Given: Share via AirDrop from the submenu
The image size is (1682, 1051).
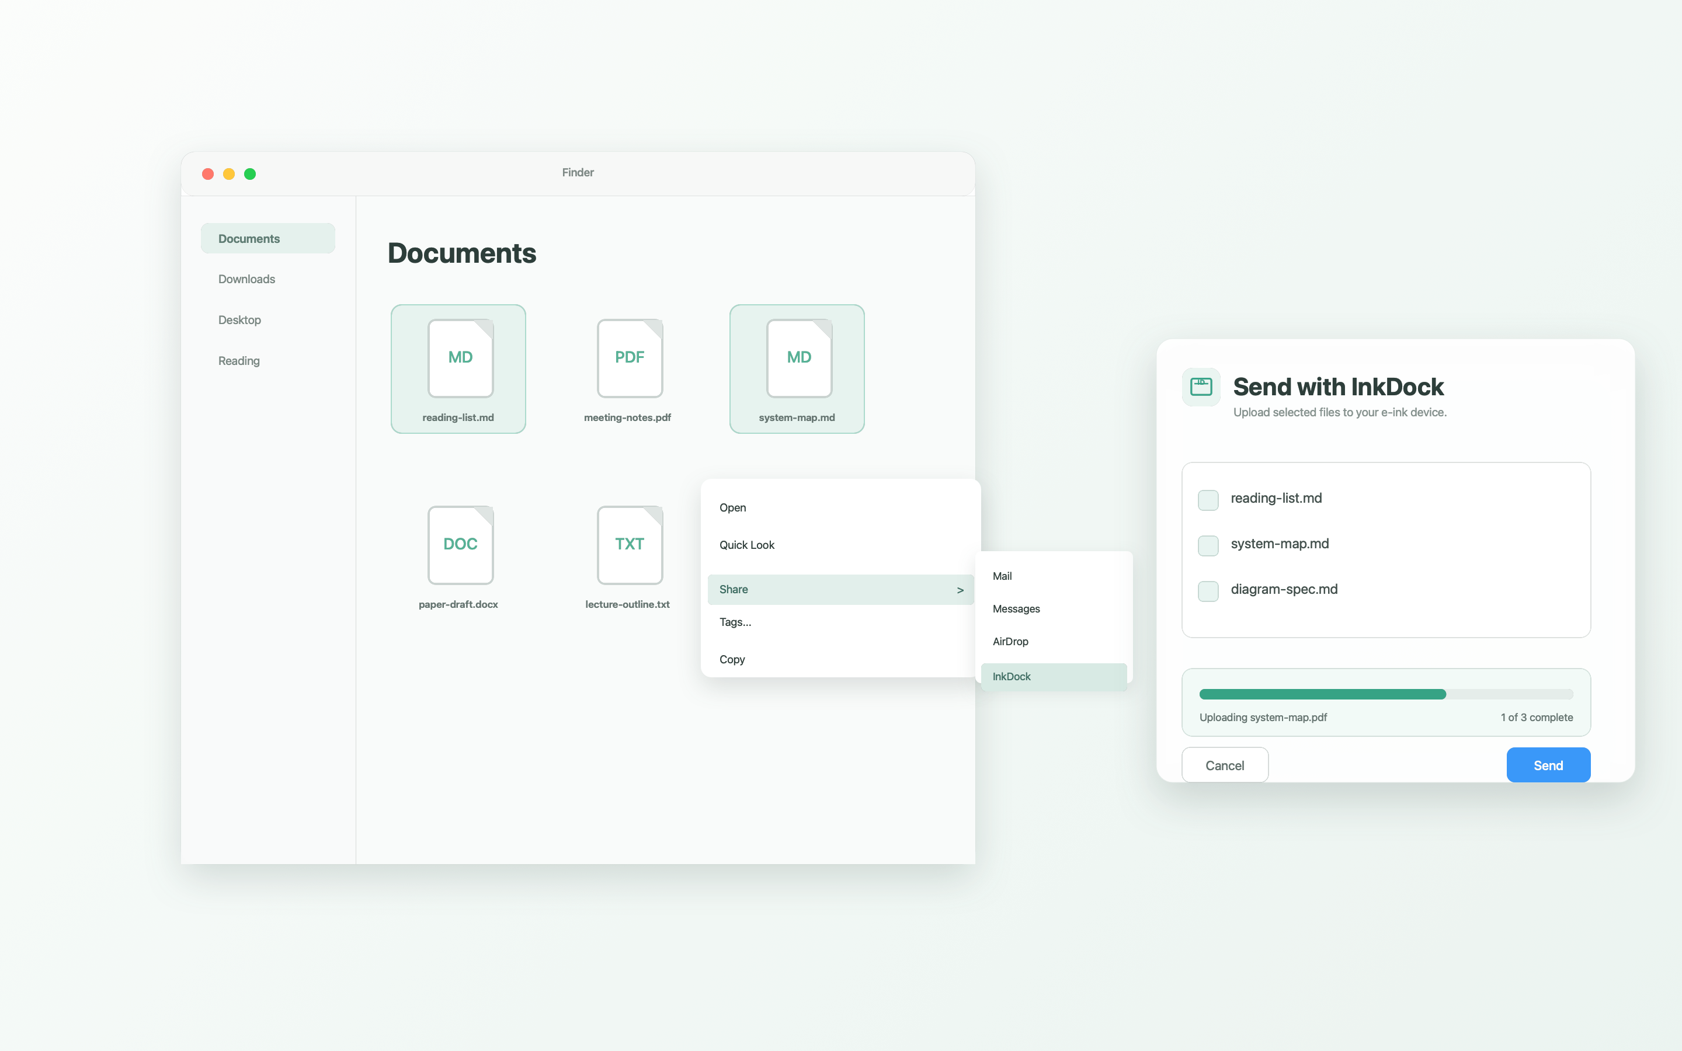Looking at the screenshot, I should tap(1054, 642).
